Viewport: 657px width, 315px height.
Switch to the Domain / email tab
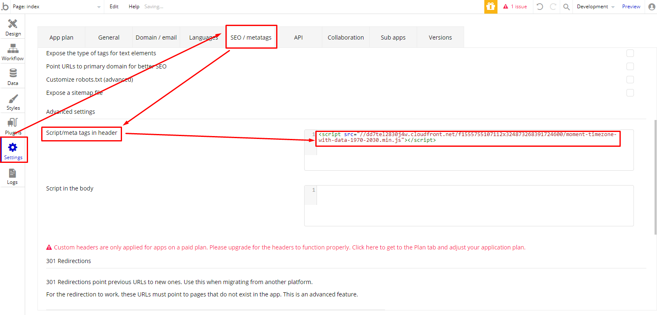156,38
